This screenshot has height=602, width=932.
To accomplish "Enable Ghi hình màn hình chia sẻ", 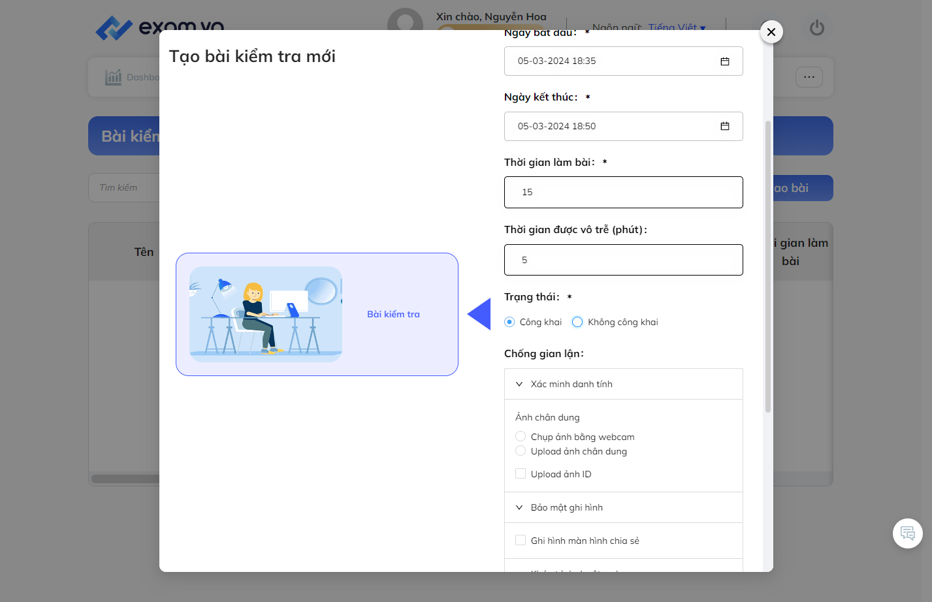I will click(521, 540).
